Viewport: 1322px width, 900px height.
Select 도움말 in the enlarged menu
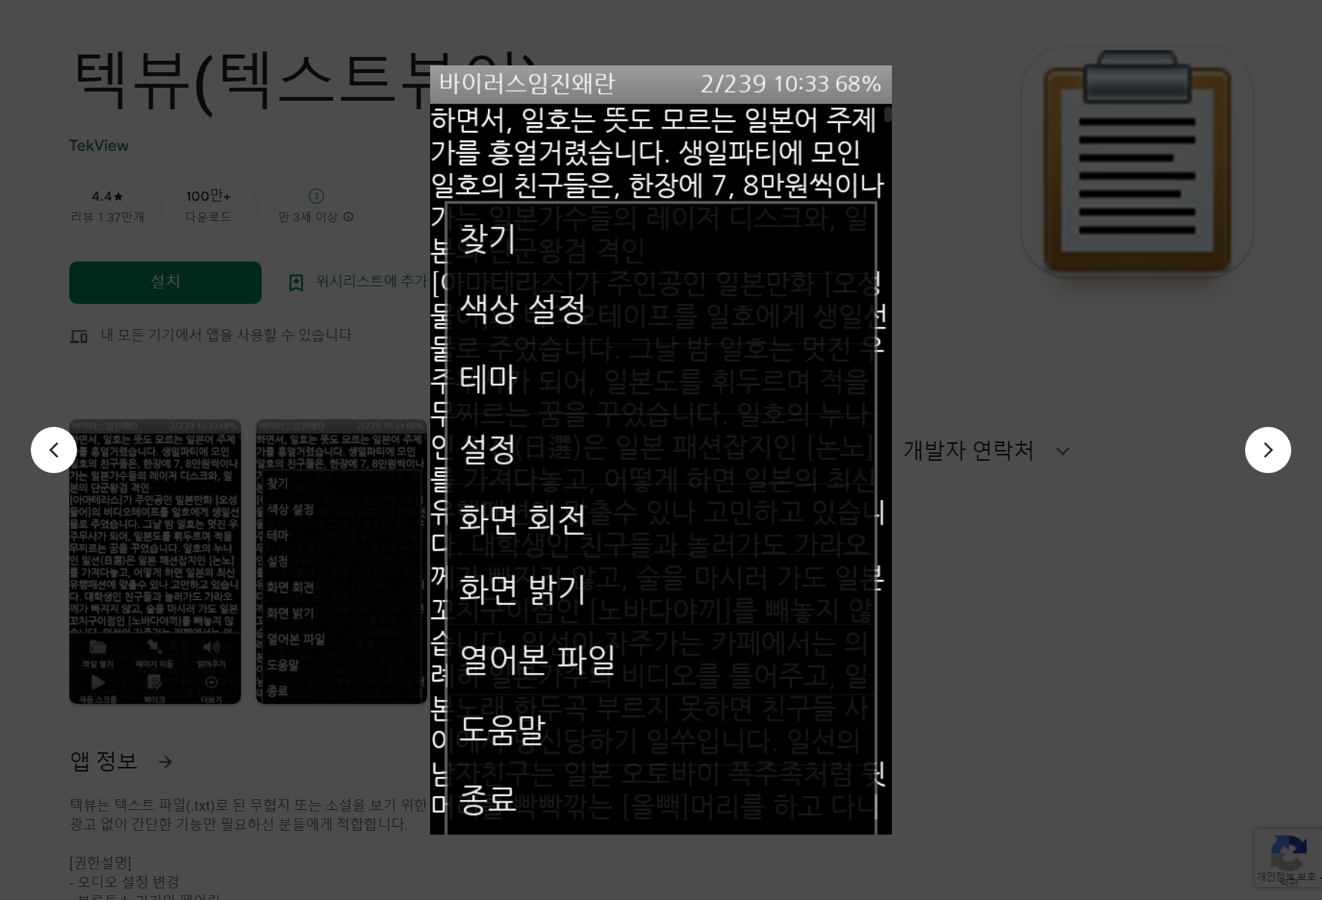pyautogui.click(x=660, y=729)
